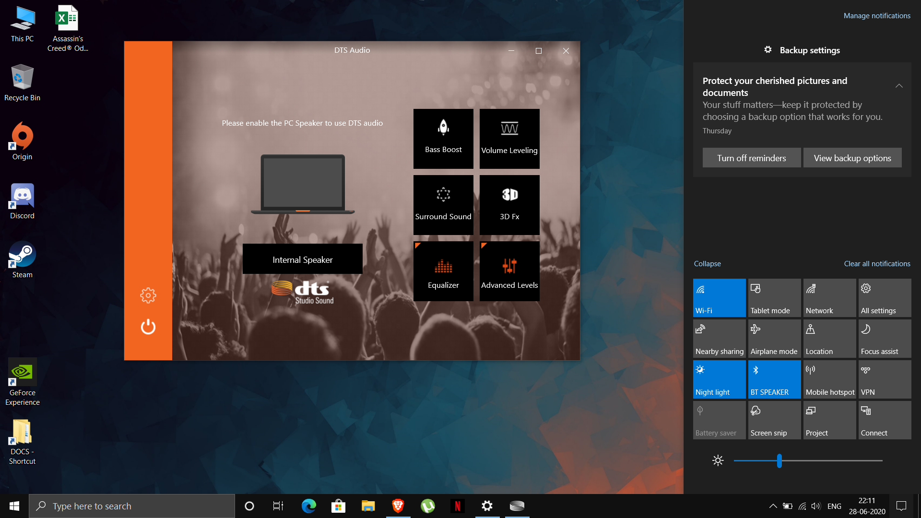Open the Network quick action
Image resolution: width=921 pixels, height=518 pixels.
click(829, 297)
